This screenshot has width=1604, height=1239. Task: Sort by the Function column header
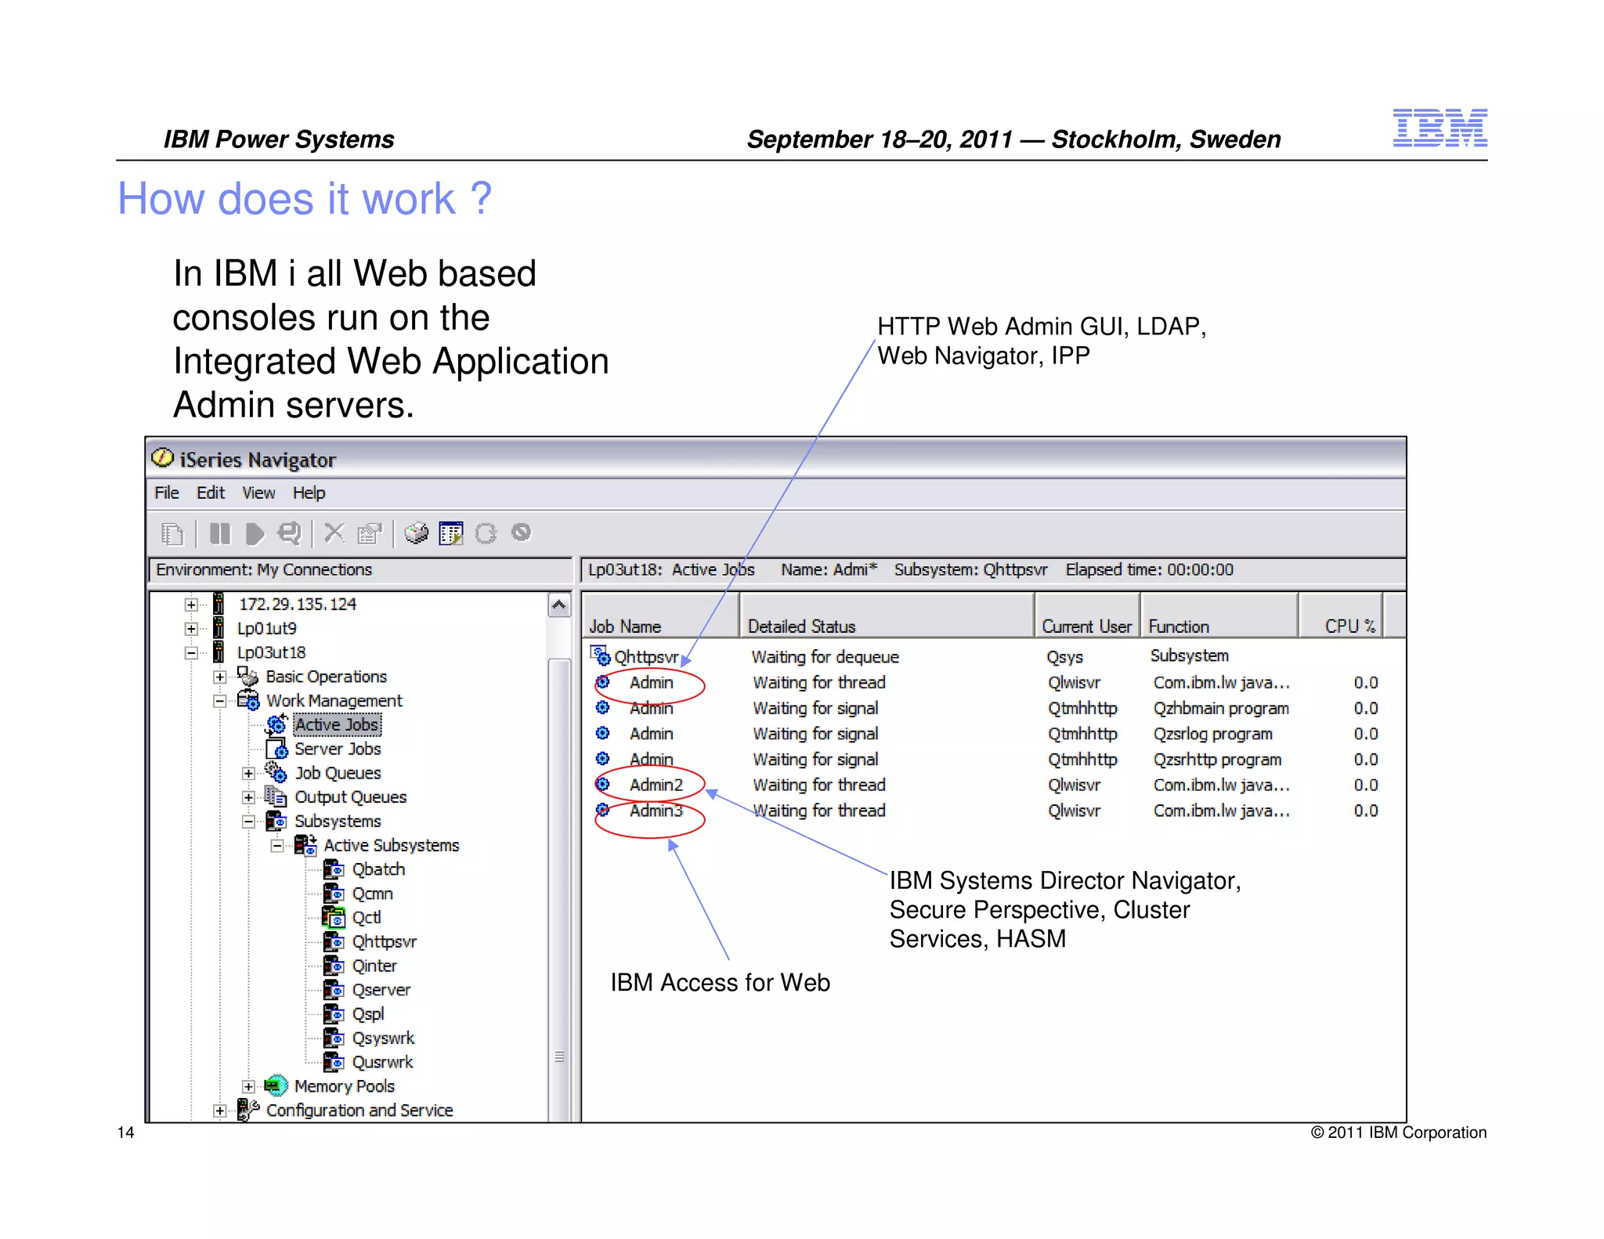pyautogui.click(x=1219, y=616)
